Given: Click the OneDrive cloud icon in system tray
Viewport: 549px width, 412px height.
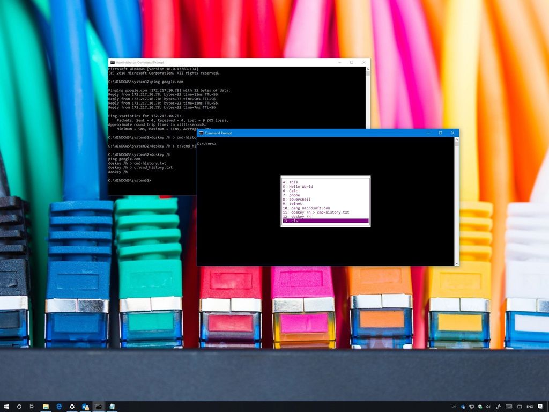Looking at the screenshot, I should [462, 407].
